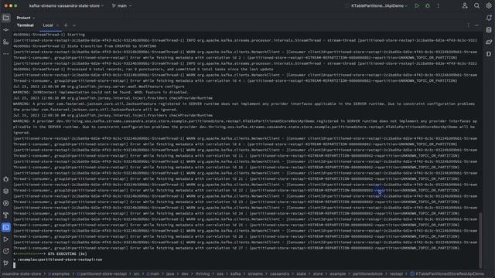The image size is (495, 278).
Task: Click the KTablePartitionedStoreRestApiDemo breadcrumb
Action: point(447,274)
